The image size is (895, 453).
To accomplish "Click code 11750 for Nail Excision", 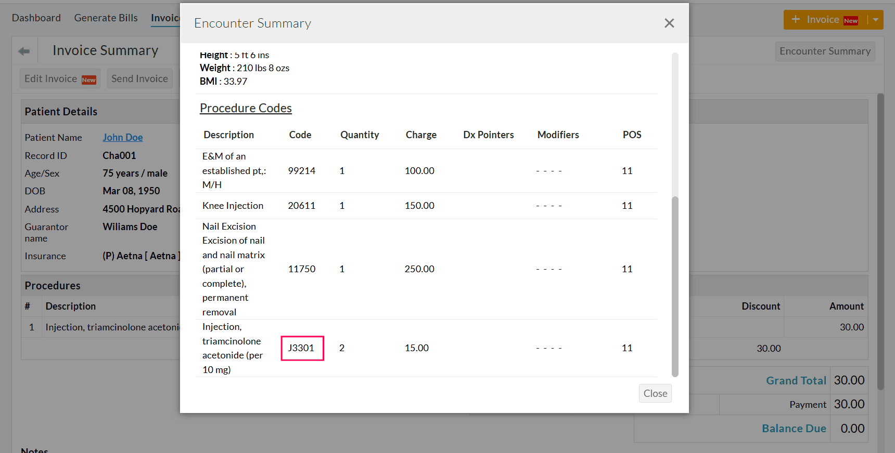I will (302, 269).
